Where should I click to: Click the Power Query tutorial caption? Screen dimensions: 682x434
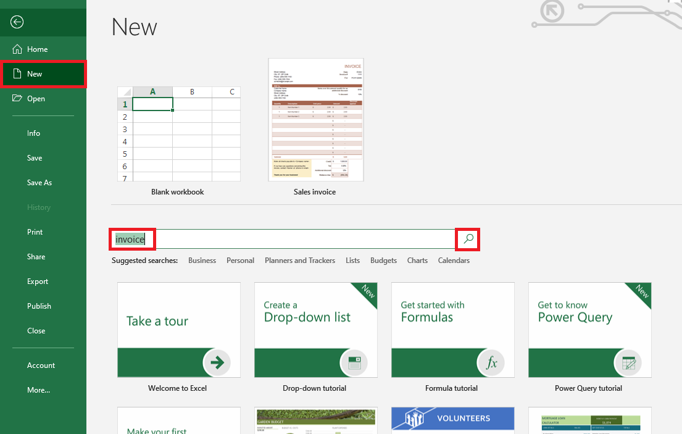[588, 388]
